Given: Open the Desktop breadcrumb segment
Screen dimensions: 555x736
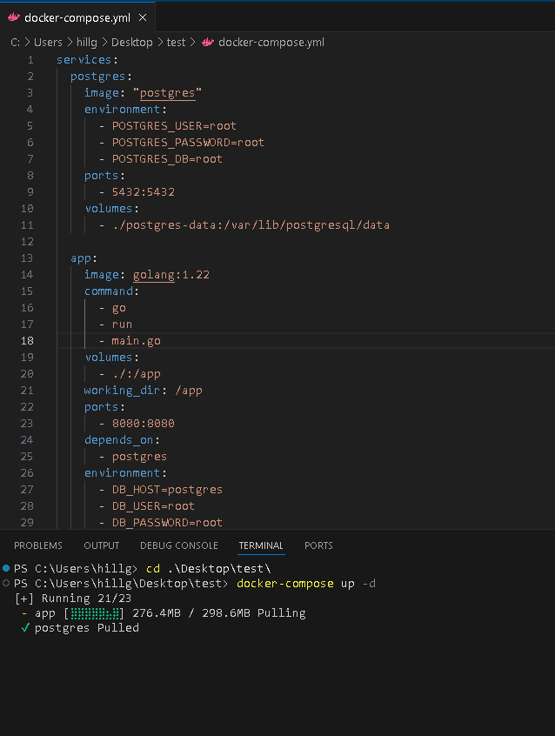Looking at the screenshot, I should pos(132,43).
